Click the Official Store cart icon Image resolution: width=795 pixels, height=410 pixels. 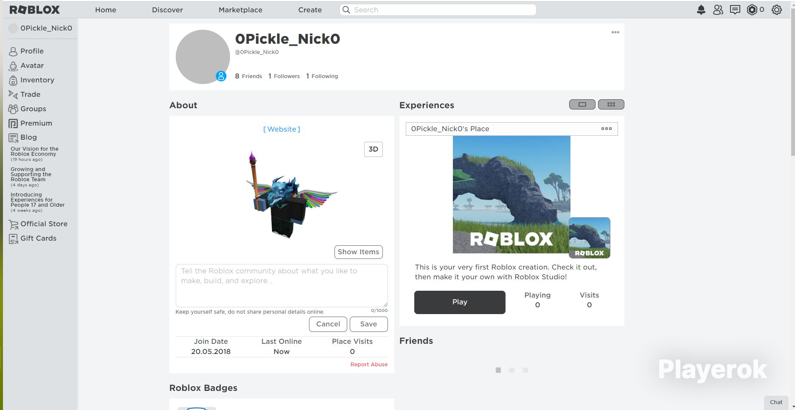pyautogui.click(x=14, y=224)
